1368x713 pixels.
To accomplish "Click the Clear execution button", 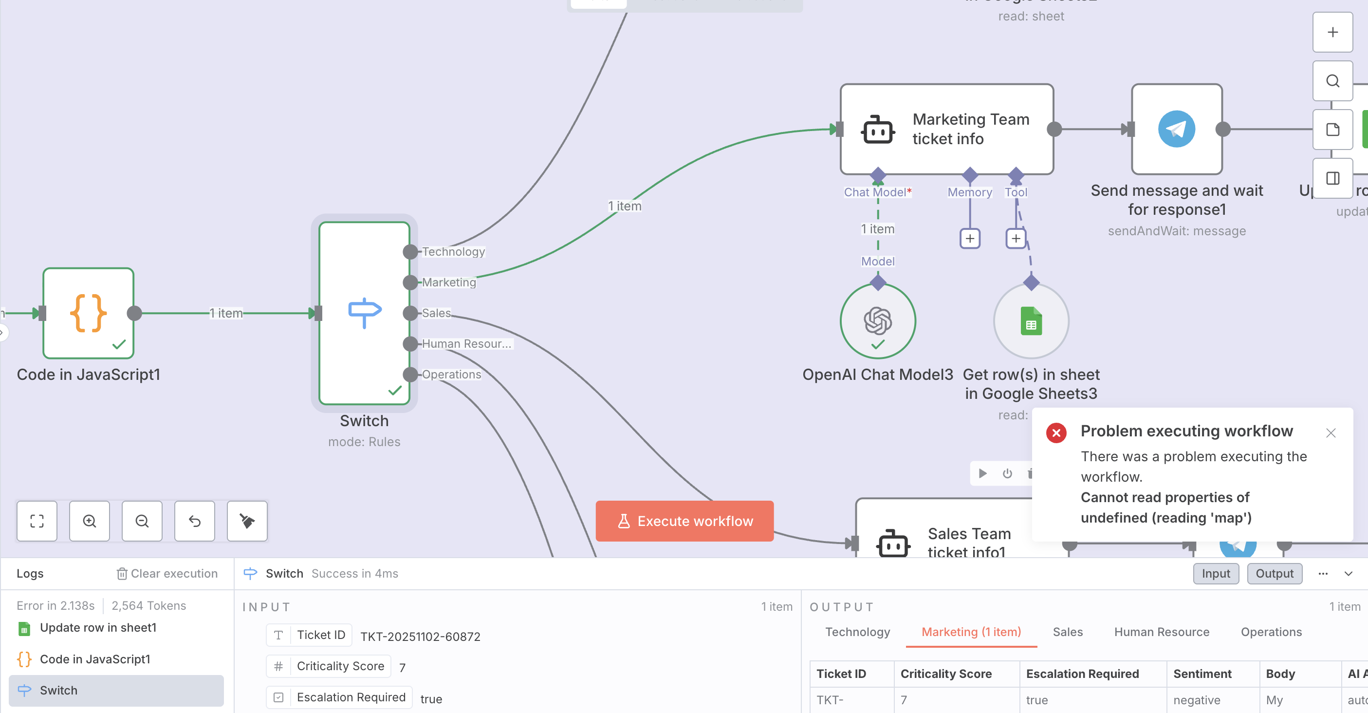I will pos(167,573).
